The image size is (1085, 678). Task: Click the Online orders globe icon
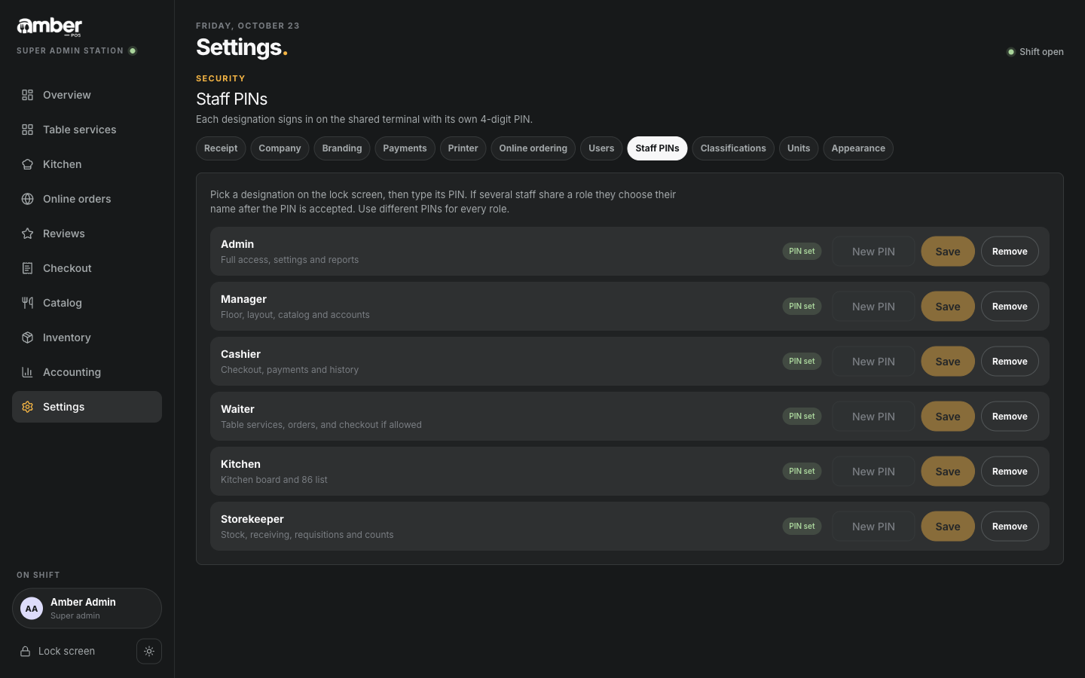point(27,199)
